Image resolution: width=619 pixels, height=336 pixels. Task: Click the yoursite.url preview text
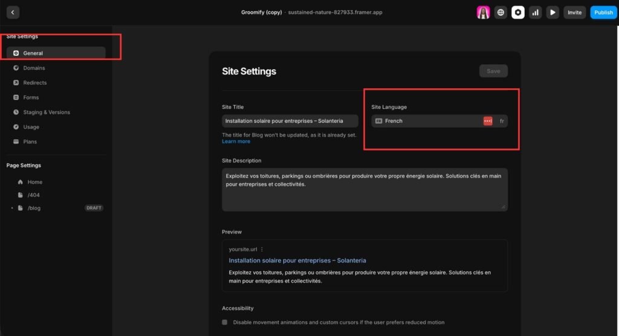(x=243, y=249)
